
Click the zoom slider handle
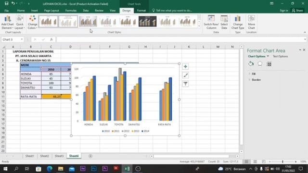[282, 161]
